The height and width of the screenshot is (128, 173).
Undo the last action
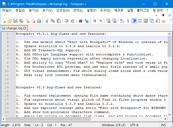(x=67, y=21)
